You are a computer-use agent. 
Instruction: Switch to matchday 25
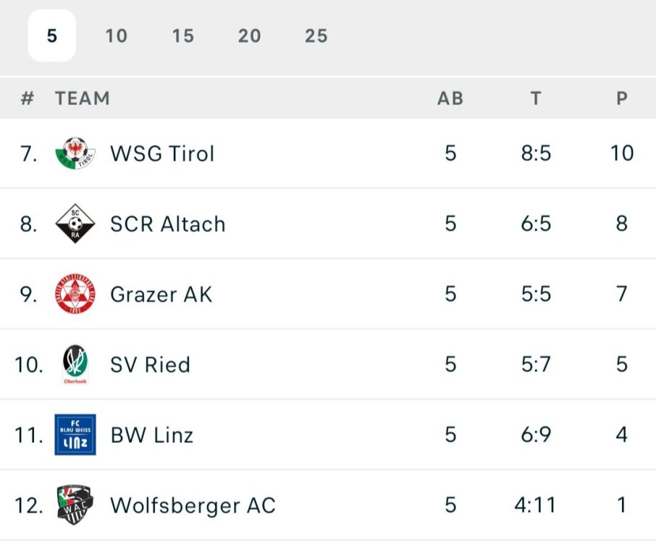(315, 36)
